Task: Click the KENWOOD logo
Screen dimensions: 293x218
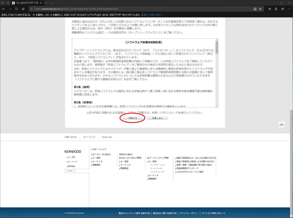Action: point(73,152)
